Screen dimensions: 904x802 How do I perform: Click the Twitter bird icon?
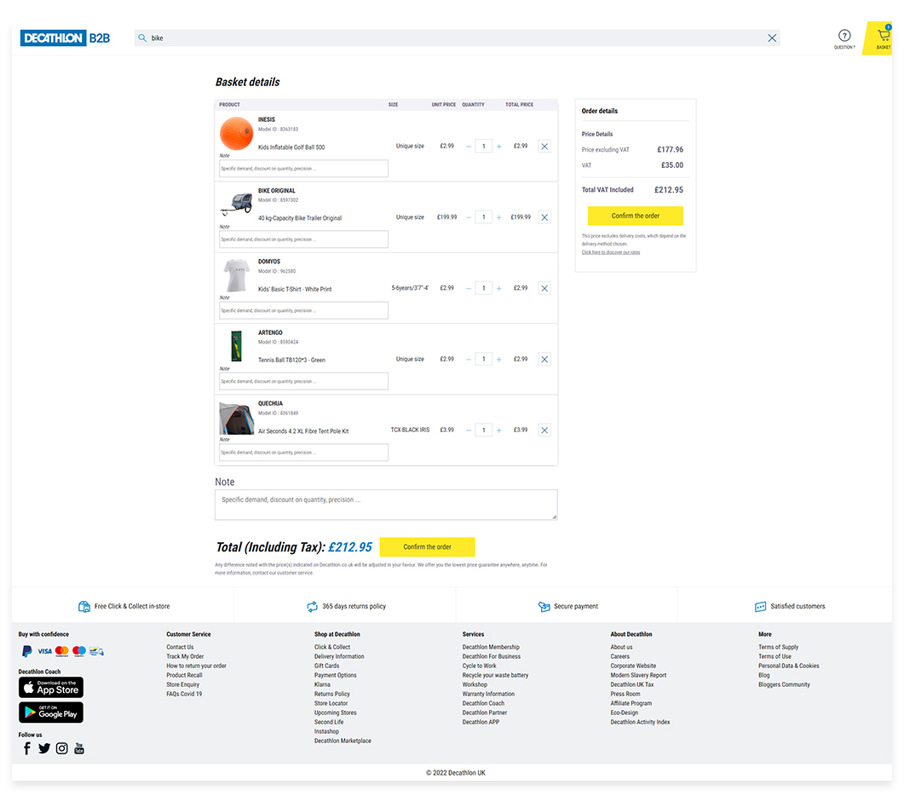(44, 748)
